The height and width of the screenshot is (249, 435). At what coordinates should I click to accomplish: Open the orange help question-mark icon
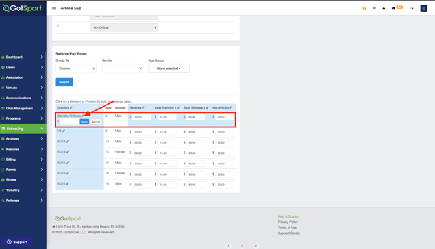[x=364, y=8]
